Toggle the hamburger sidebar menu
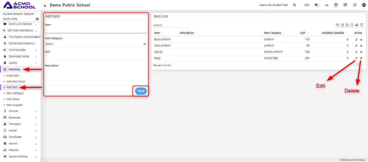This screenshot has height=162, width=368. tap(45, 5)
